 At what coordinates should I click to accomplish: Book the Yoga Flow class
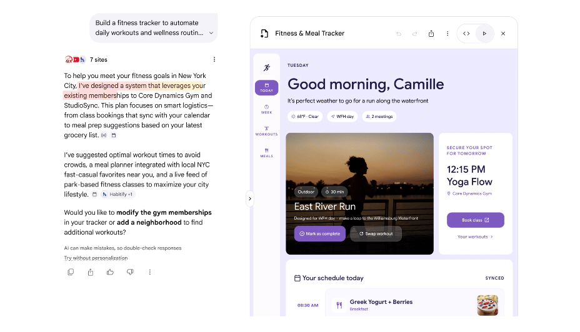(476, 220)
